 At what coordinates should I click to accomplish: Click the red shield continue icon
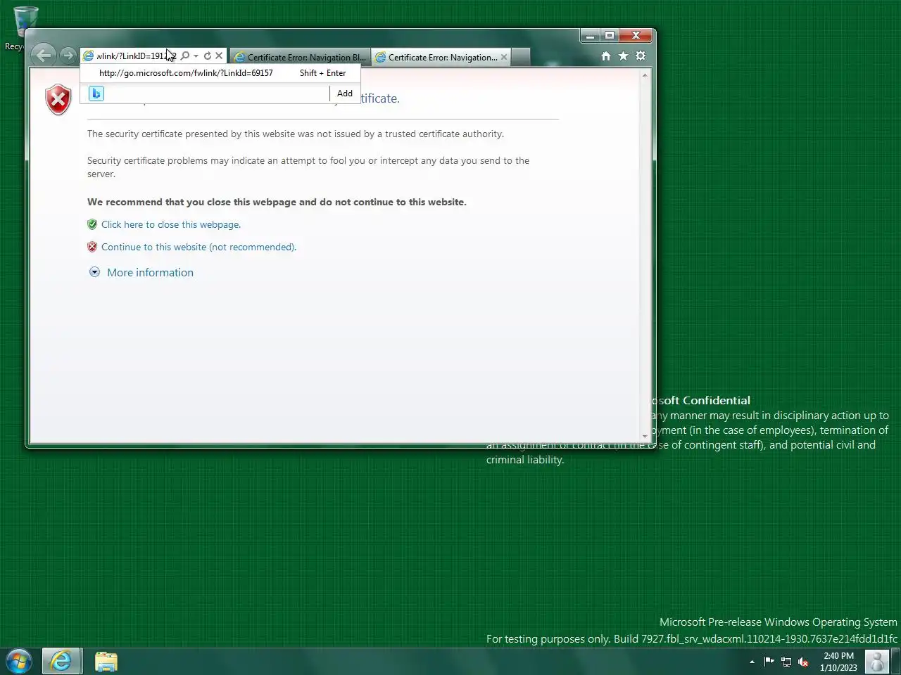(92, 247)
